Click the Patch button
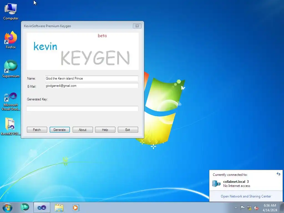The image size is (284, 213). coord(37,130)
